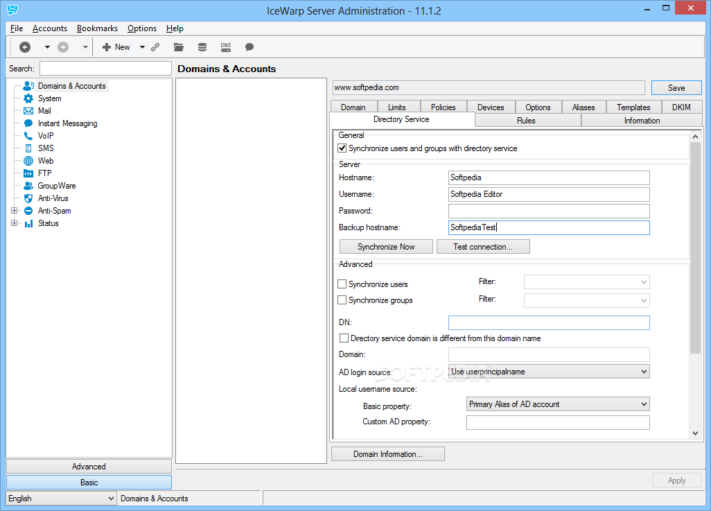Click the Password input field
The width and height of the screenshot is (711, 511).
coord(549,211)
